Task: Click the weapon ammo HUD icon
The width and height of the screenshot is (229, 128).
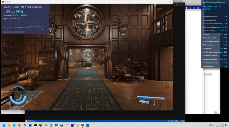Action: pos(144,102)
